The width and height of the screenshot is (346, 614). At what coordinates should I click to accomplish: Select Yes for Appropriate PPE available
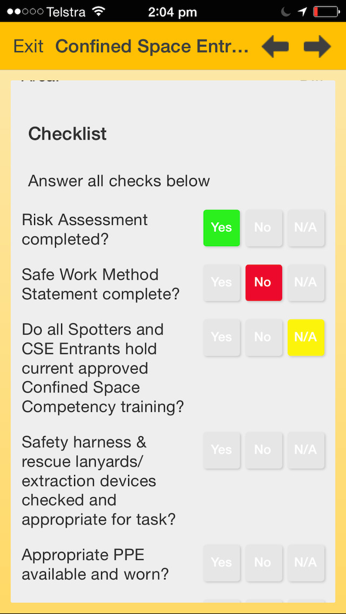click(x=221, y=563)
